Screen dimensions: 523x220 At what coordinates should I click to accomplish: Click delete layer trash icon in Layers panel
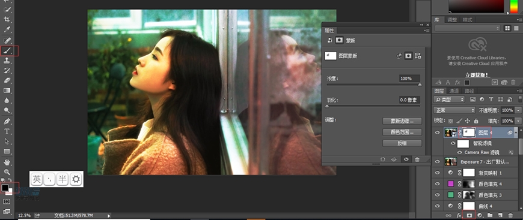coord(510,216)
